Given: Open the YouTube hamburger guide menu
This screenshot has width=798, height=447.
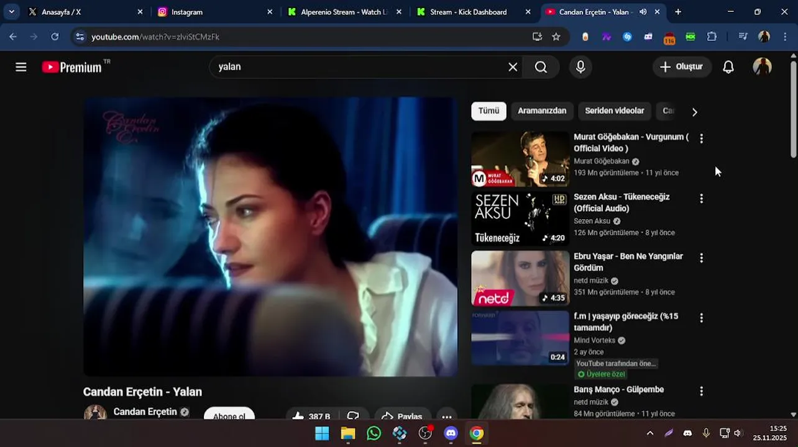Looking at the screenshot, I should (21, 67).
